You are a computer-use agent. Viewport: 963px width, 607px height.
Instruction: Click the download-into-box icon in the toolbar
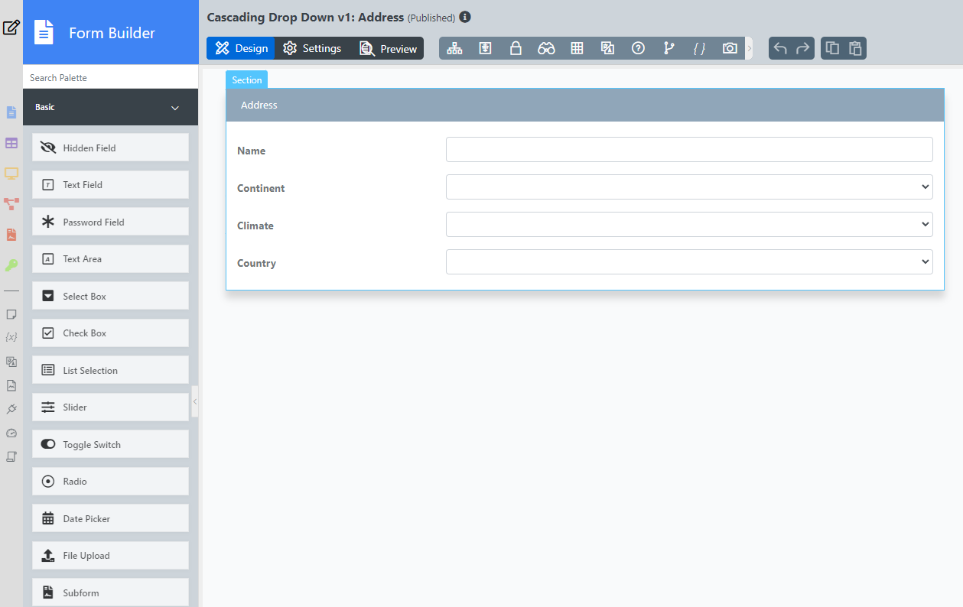[x=485, y=48]
